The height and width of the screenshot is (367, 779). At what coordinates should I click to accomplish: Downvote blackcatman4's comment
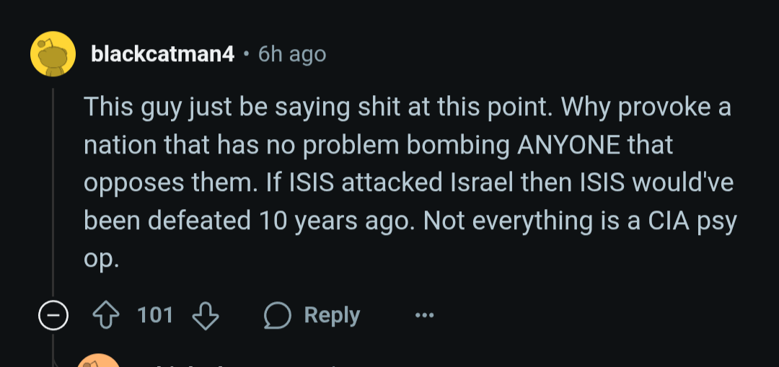205,317
